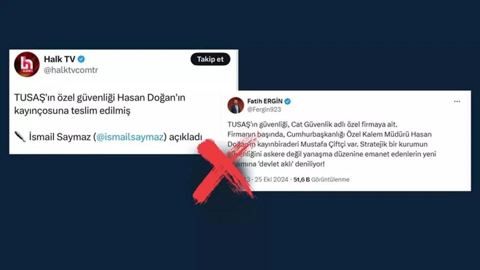View the 51,6 B Görüntülenme count

click(x=321, y=180)
